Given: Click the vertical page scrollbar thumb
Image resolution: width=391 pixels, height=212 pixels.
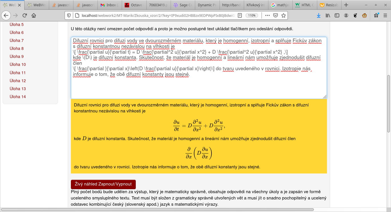Looking at the screenshot, I should 388,104.
